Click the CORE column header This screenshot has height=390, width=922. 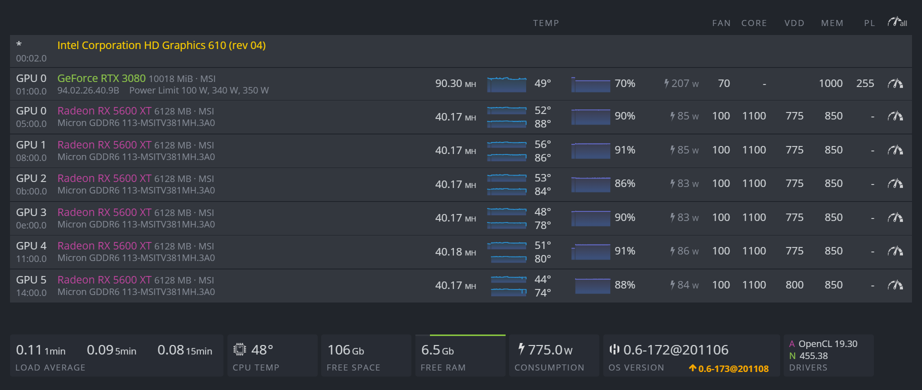754,23
